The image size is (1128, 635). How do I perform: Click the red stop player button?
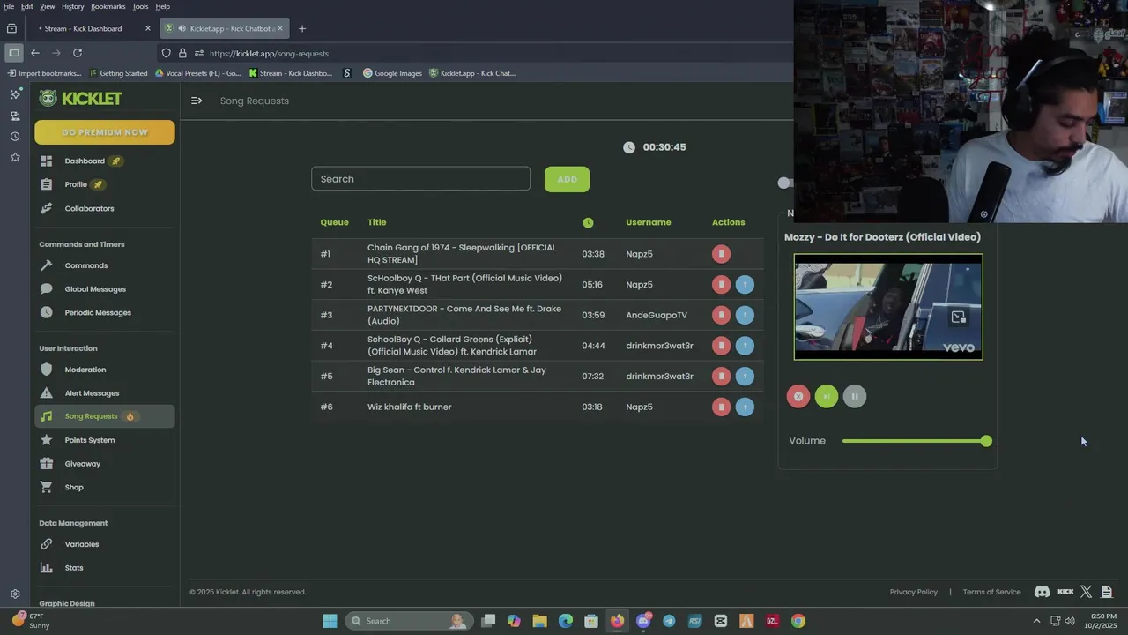(x=798, y=397)
